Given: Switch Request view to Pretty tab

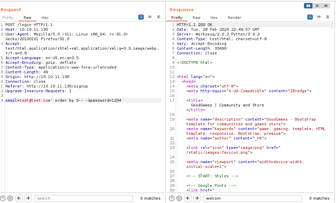Looking at the screenshot, I should (8, 18).
